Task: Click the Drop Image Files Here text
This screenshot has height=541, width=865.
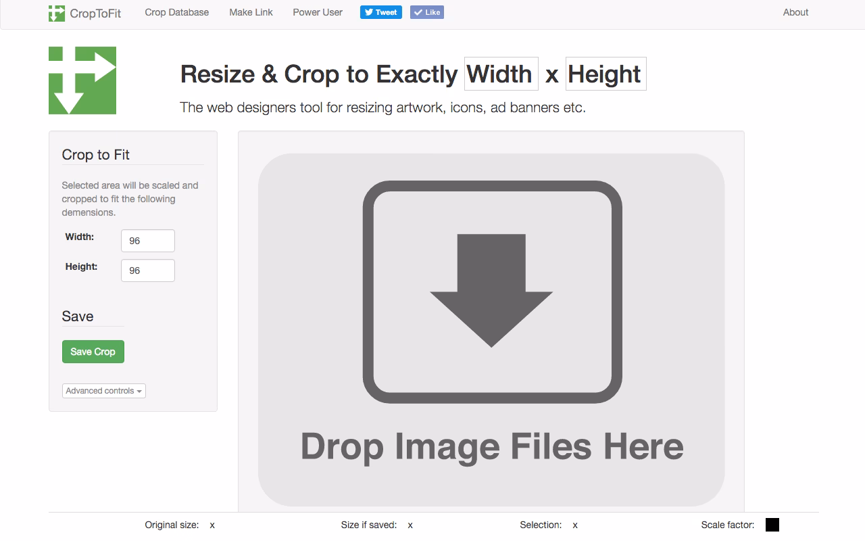Action: (491, 447)
